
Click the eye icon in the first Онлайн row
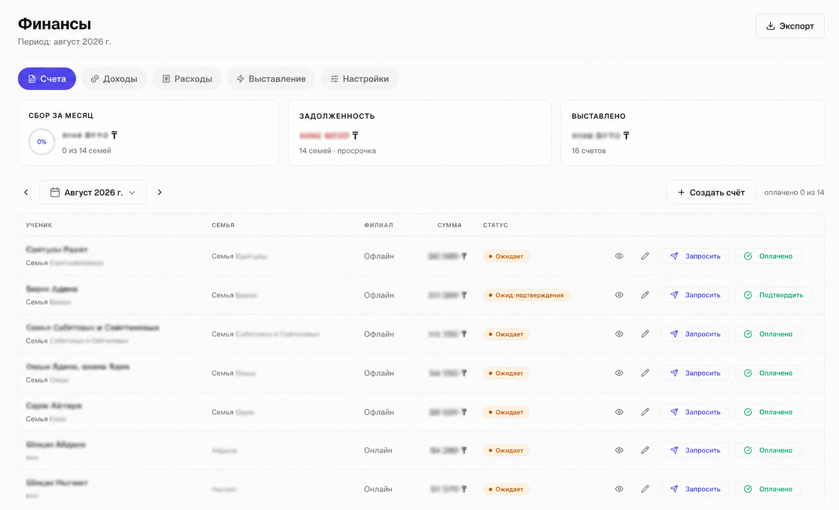click(619, 450)
